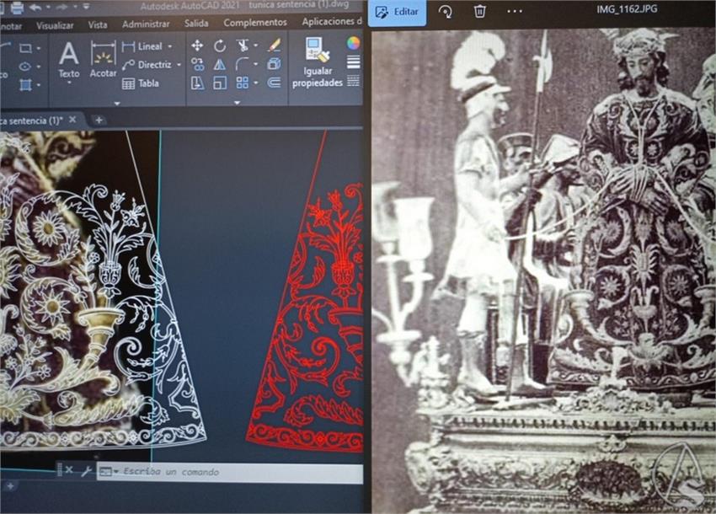Expand the Lineal dimension dropdown
The height and width of the screenshot is (514, 716).
(170, 46)
